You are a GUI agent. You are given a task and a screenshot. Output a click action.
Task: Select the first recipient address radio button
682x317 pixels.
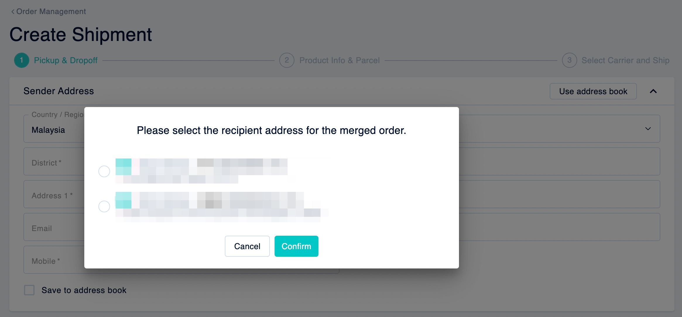point(104,171)
